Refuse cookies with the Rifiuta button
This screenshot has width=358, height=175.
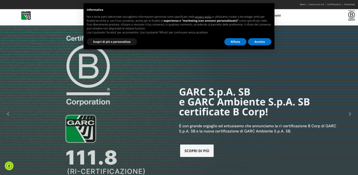pos(235,42)
